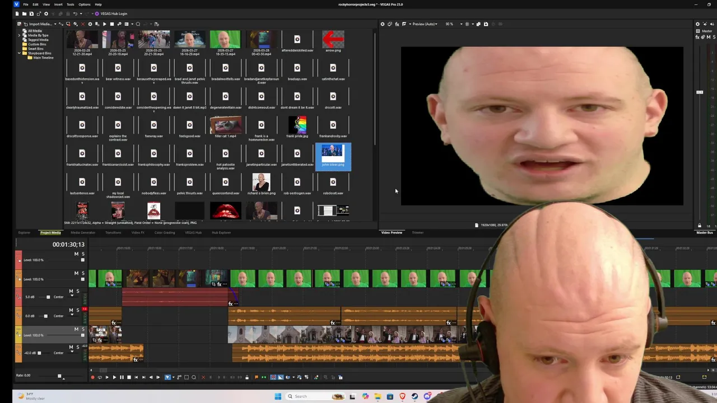Click the New project icon

tap(17, 13)
